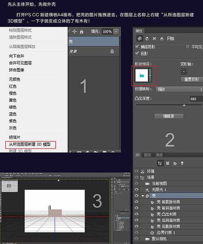Viewport: 203px width, 244px height.
Task: Switch to the 图层 tab
Action: [148, 155]
